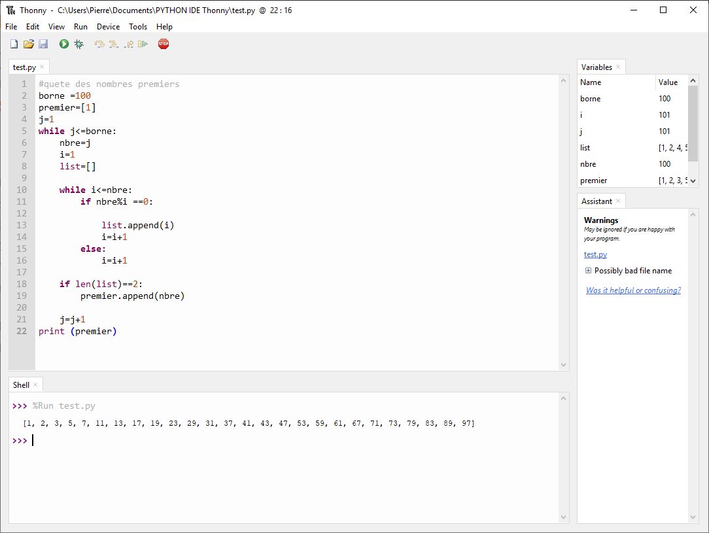The height and width of the screenshot is (533, 709).
Task: Select the 'j' variable row
Action: pyautogui.click(x=632, y=131)
